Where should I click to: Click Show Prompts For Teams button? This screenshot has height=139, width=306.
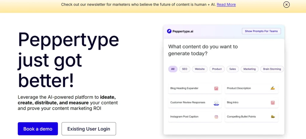tap(261, 31)
